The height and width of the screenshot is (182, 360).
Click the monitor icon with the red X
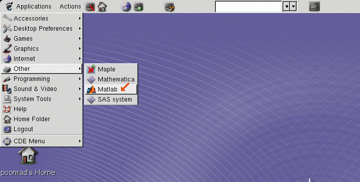[x=90, y=7]
